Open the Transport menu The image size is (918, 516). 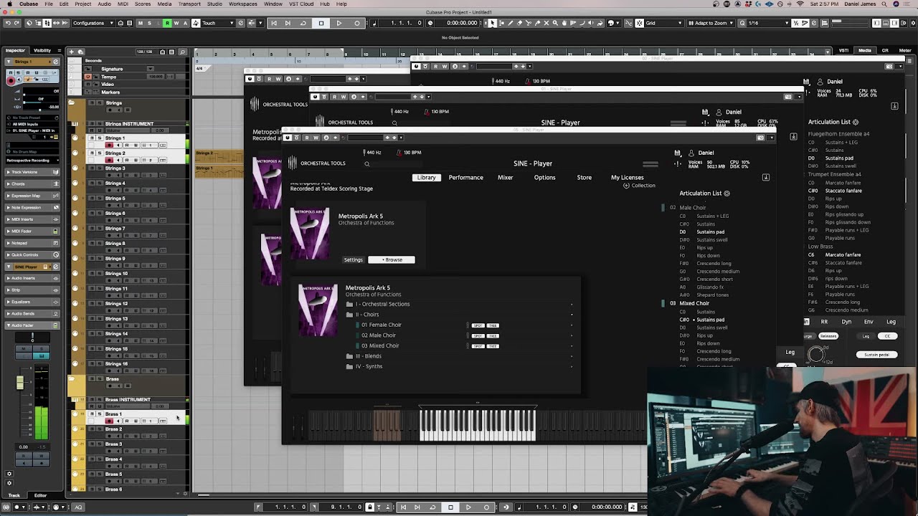click(x=189, y=4)
